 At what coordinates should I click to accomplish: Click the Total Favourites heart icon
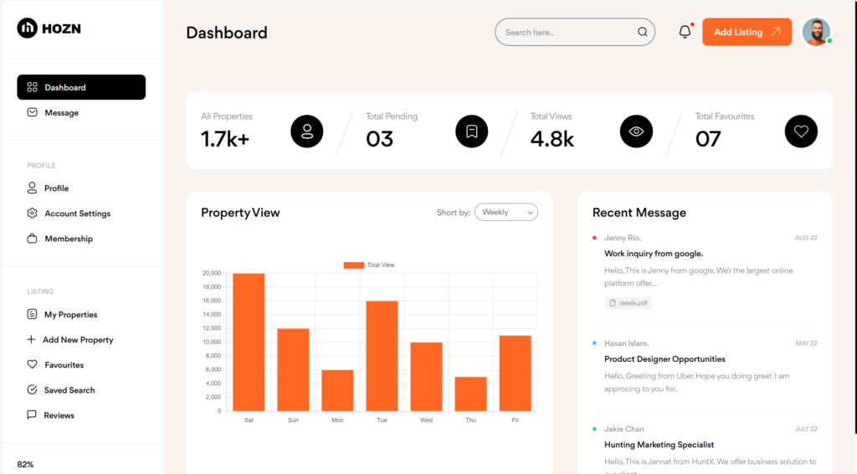coord(801,131)
